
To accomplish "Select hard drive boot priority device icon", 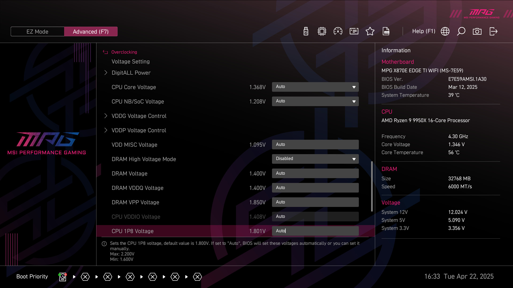I will [63, 277].
